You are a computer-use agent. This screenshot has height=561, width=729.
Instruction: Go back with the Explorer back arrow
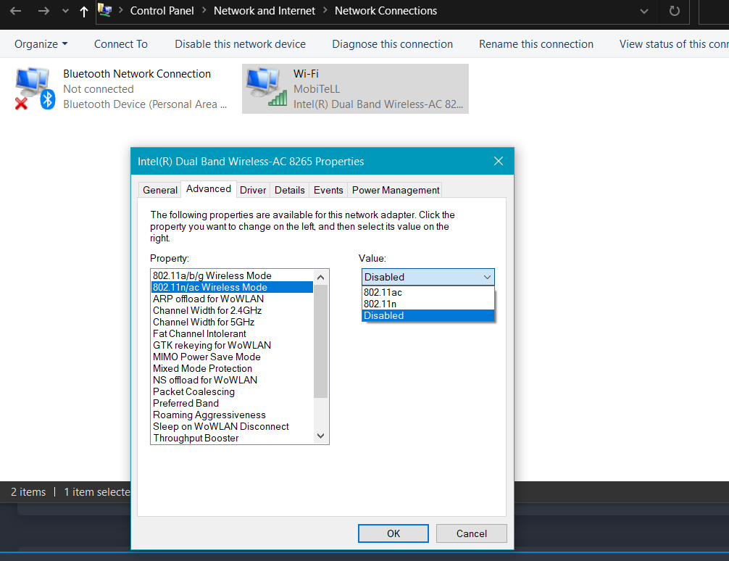[15, 11]
